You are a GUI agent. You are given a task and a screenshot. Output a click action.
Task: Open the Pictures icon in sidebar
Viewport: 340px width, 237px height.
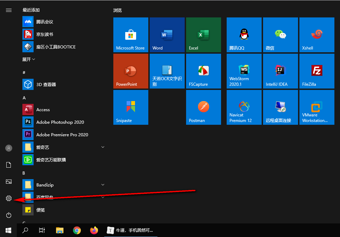[x=9, y=182]
